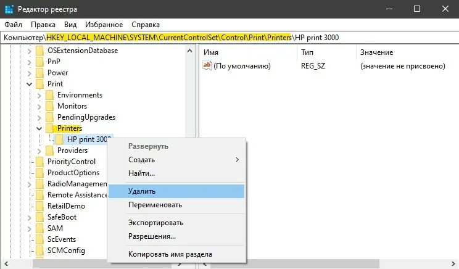
Task: Click the Тип column header
Action: pos(327,52)
